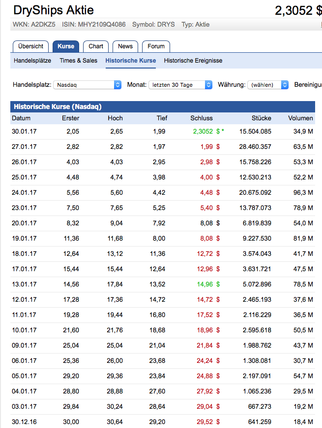
Task: Click the DryShips Aktie heading
Action: (53, 10)
